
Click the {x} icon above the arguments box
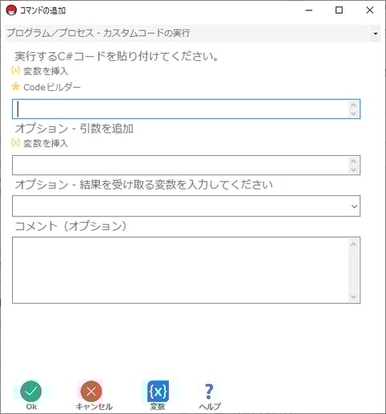[15, 142]
